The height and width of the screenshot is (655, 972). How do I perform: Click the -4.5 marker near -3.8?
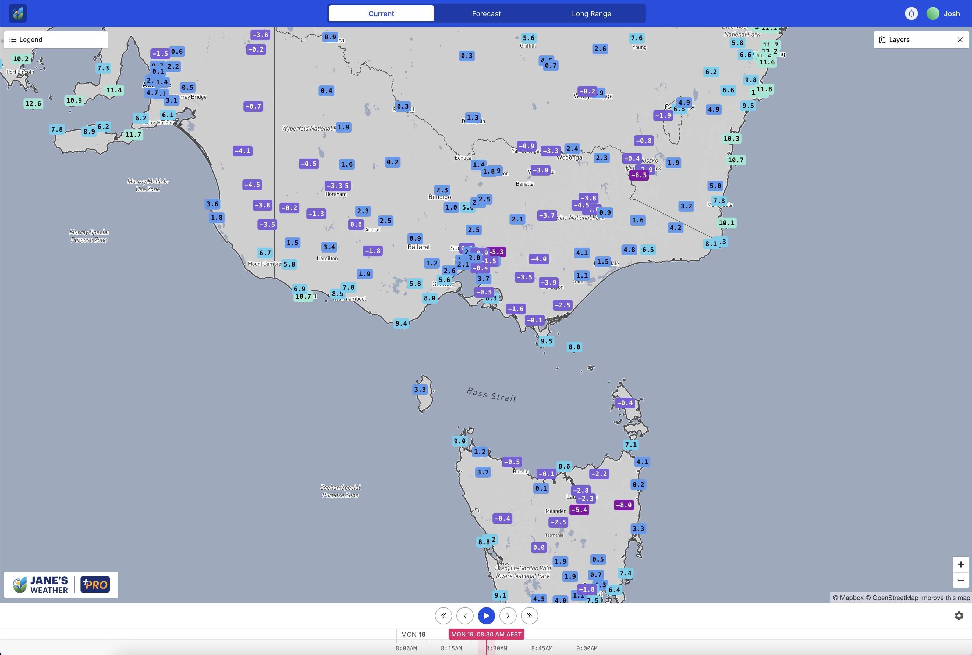(x=581, y=205)
